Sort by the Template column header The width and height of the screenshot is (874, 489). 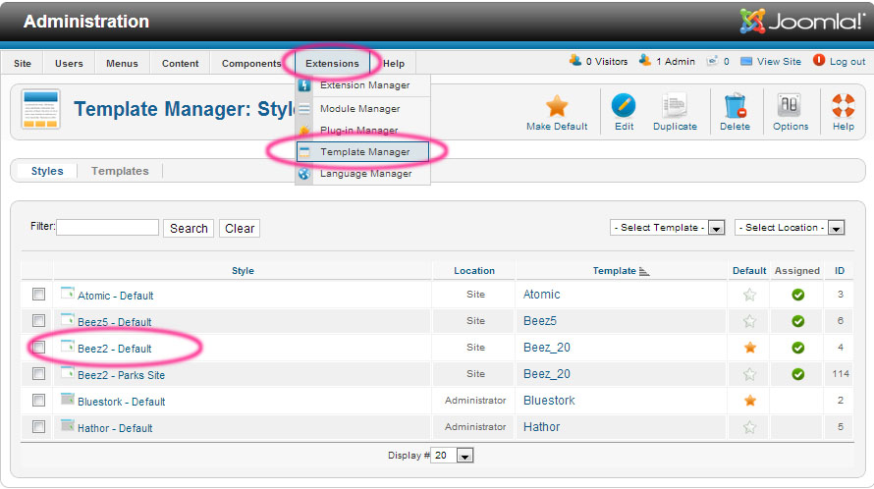coord(614,271)
